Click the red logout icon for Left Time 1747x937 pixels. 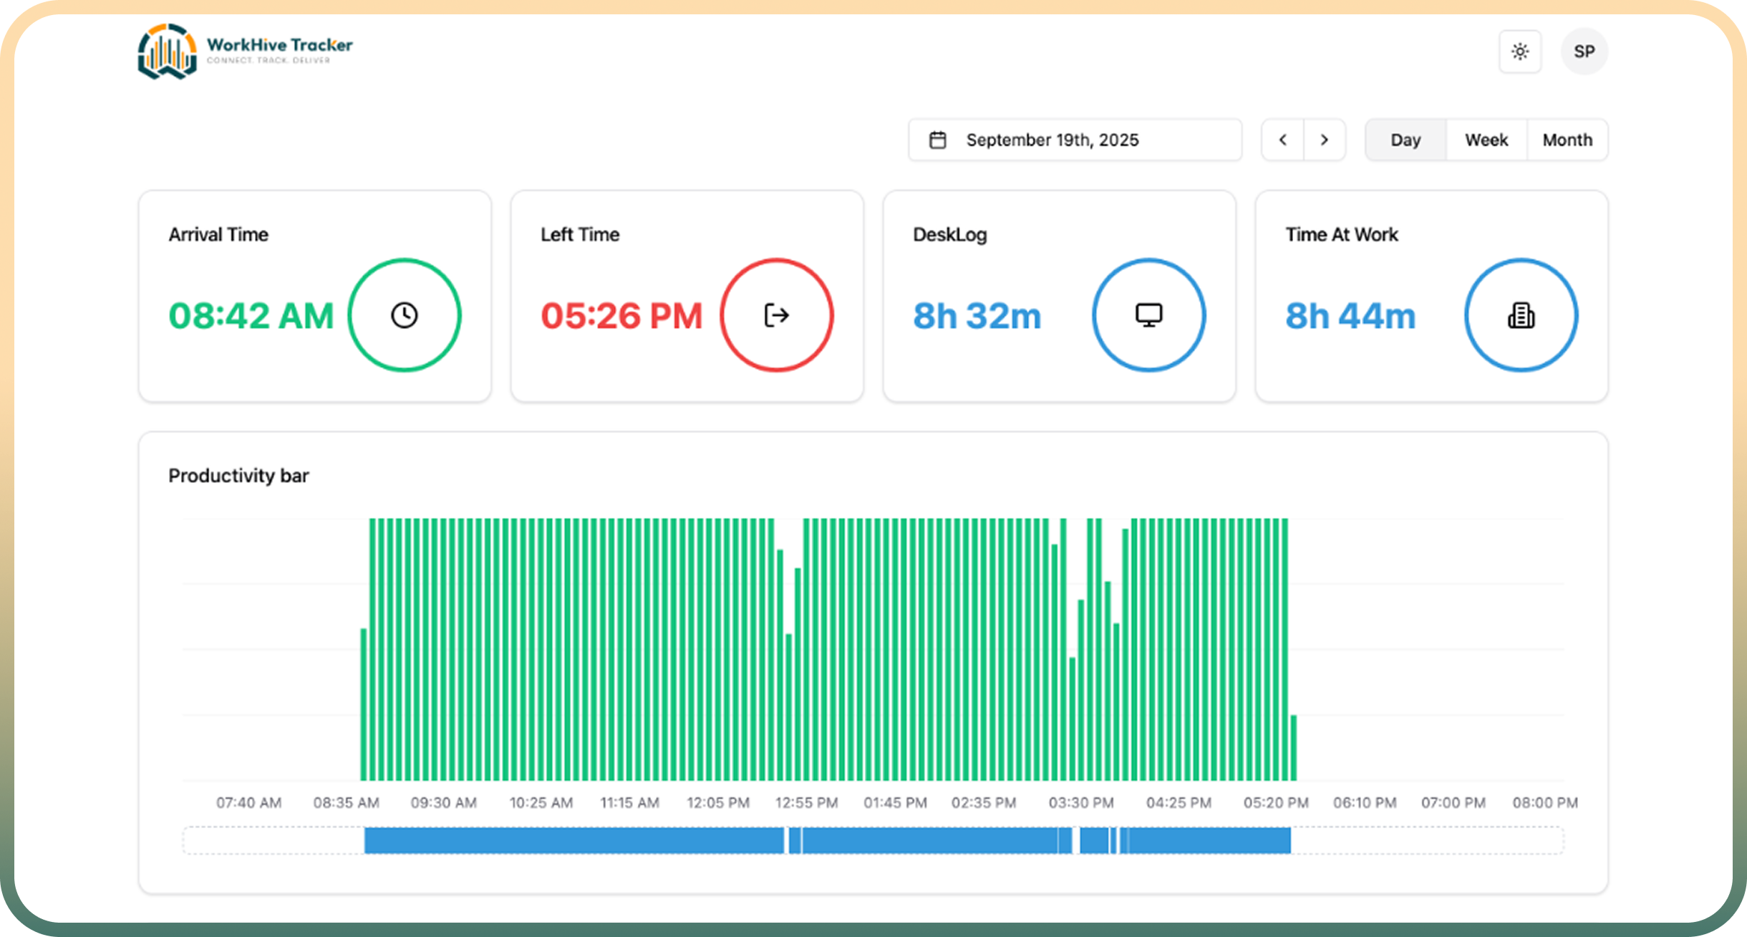click(x=777, y=315)
